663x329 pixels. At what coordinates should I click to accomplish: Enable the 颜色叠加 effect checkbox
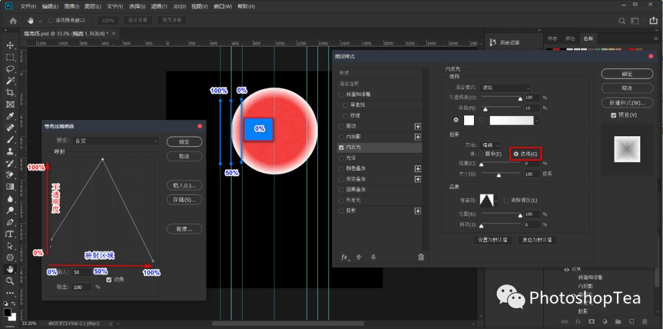coord(342,169)
